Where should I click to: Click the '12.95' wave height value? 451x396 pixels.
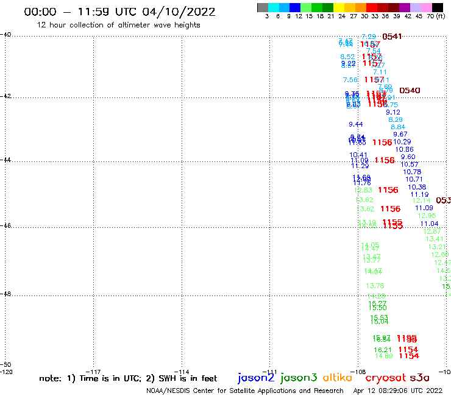point(427,216)
